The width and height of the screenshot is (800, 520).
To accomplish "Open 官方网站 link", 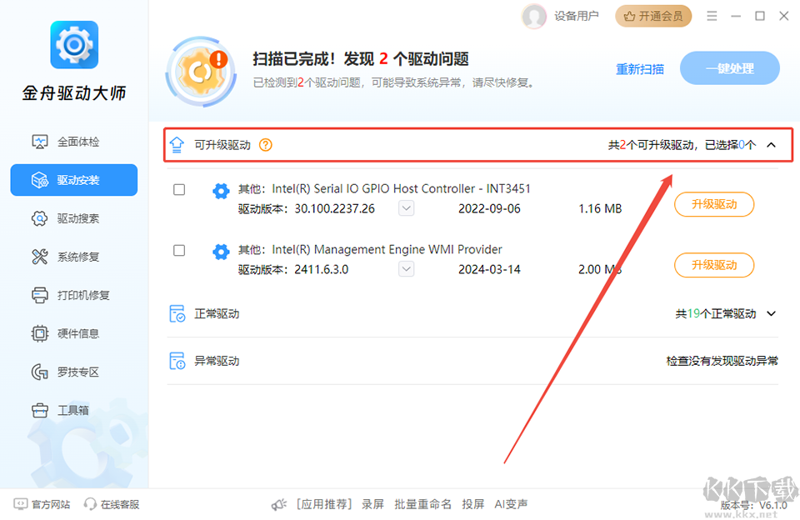I will (42, 504).
